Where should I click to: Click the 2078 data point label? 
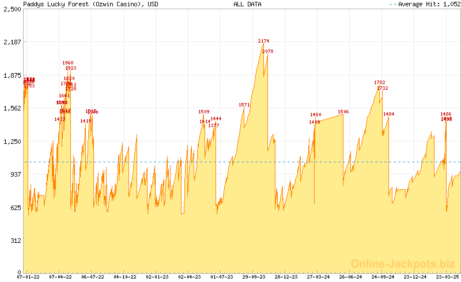tap(267, 51)
